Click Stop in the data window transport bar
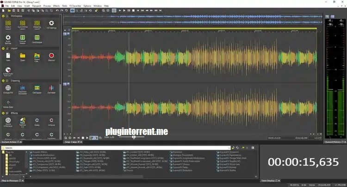The image size is (347, 187). pyautogui.click(x=83, y=138)
